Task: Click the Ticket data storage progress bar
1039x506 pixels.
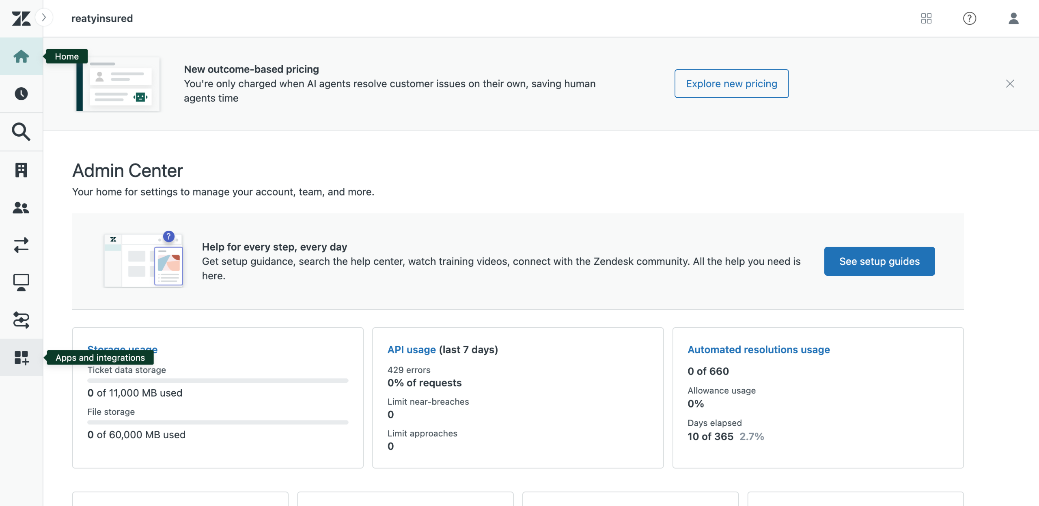Action: point(218,381)
